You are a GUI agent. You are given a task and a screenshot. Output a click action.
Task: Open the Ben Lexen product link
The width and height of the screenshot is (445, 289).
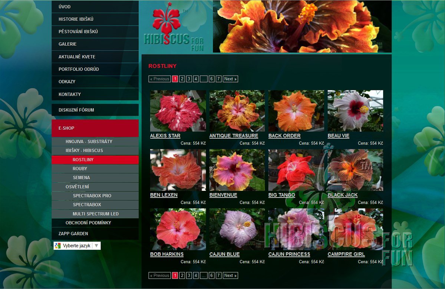164,195
